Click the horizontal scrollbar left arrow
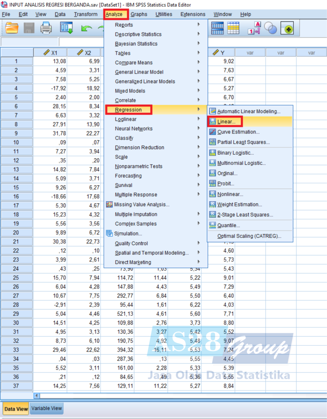The height and width of the screenshot is (419, 327). (37, 396)
